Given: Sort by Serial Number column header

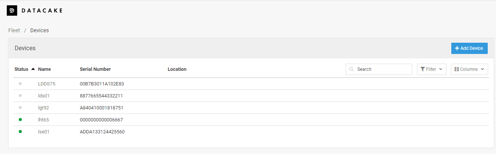Looking at the screenshot, I should tap(95, 69).
